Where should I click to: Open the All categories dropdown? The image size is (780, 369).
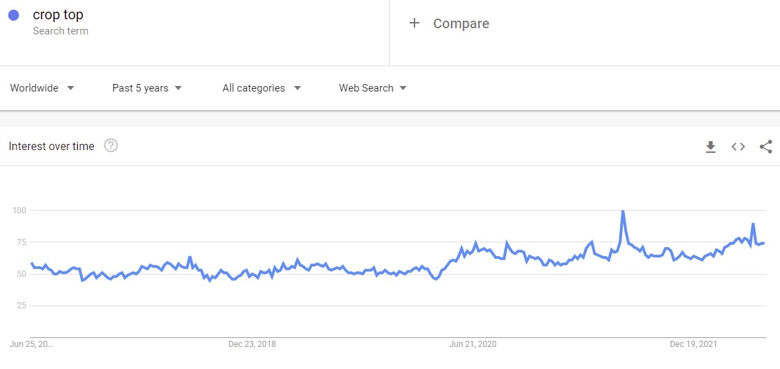[261, 88]
